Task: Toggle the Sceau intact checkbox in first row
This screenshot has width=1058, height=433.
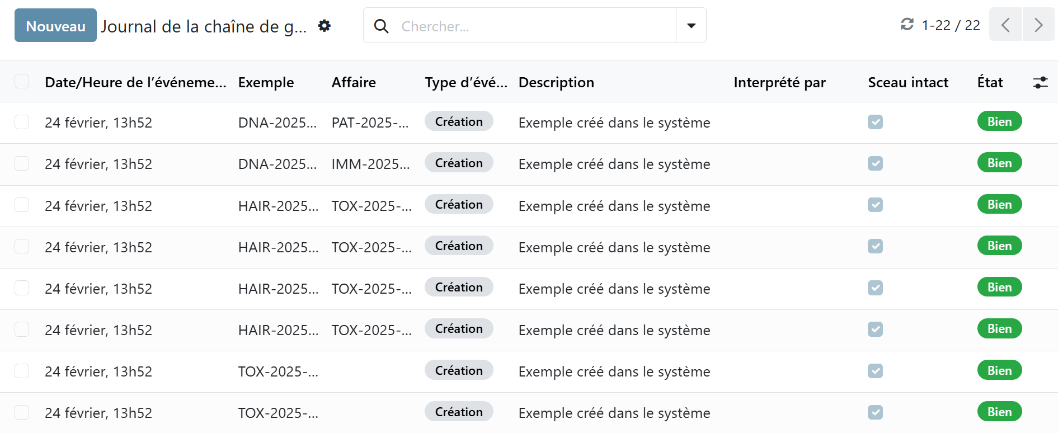Action: point(875,122)
